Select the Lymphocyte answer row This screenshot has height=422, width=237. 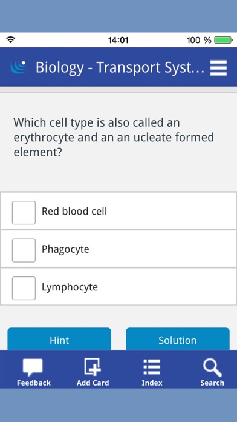point(118,287)
